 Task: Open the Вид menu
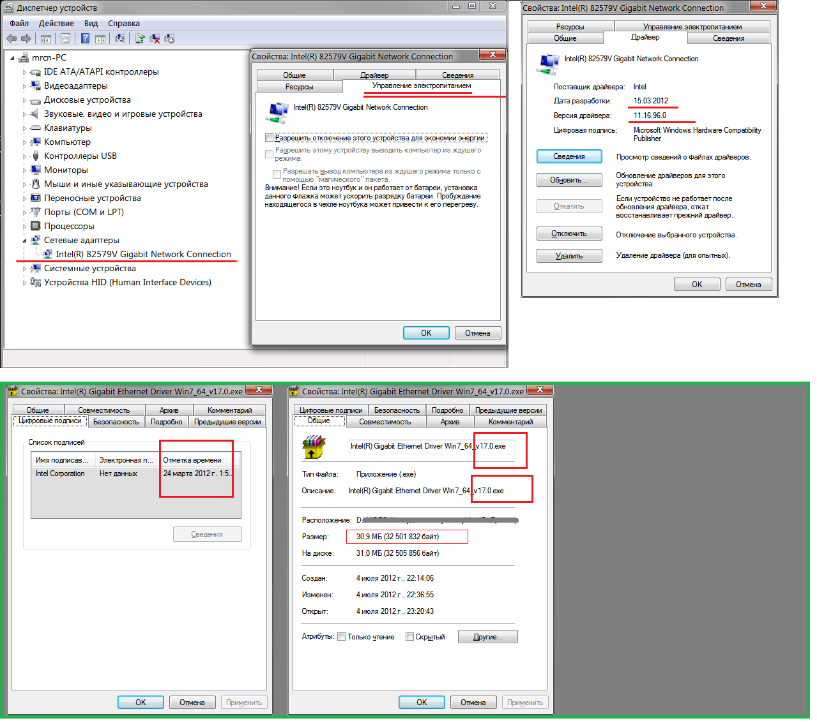coord(91,23)
